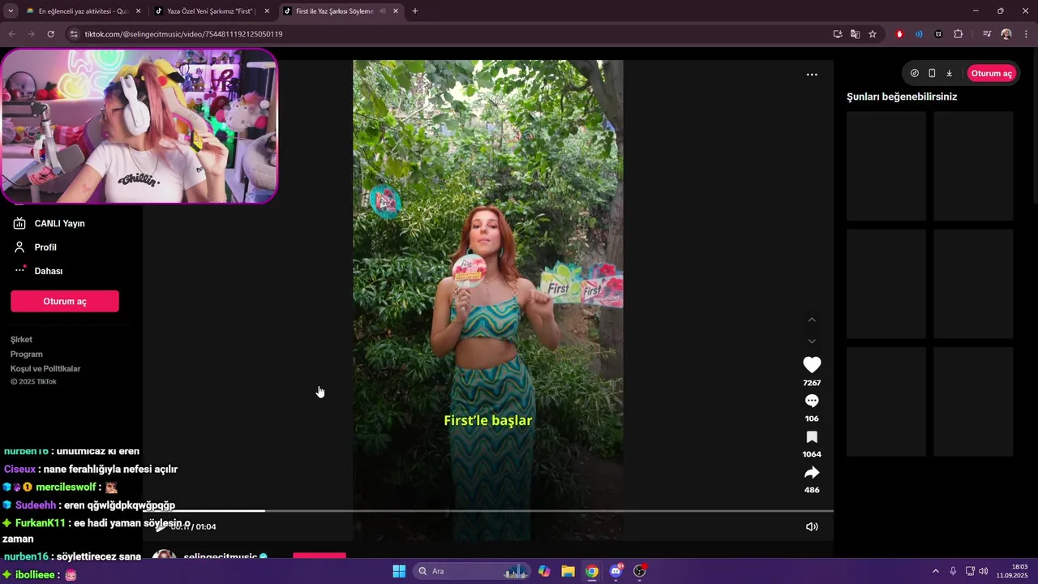This screenshot has width=1038, height=584.
Task: Click the tiktok.com address bar URL
Action: coord(183,34)
